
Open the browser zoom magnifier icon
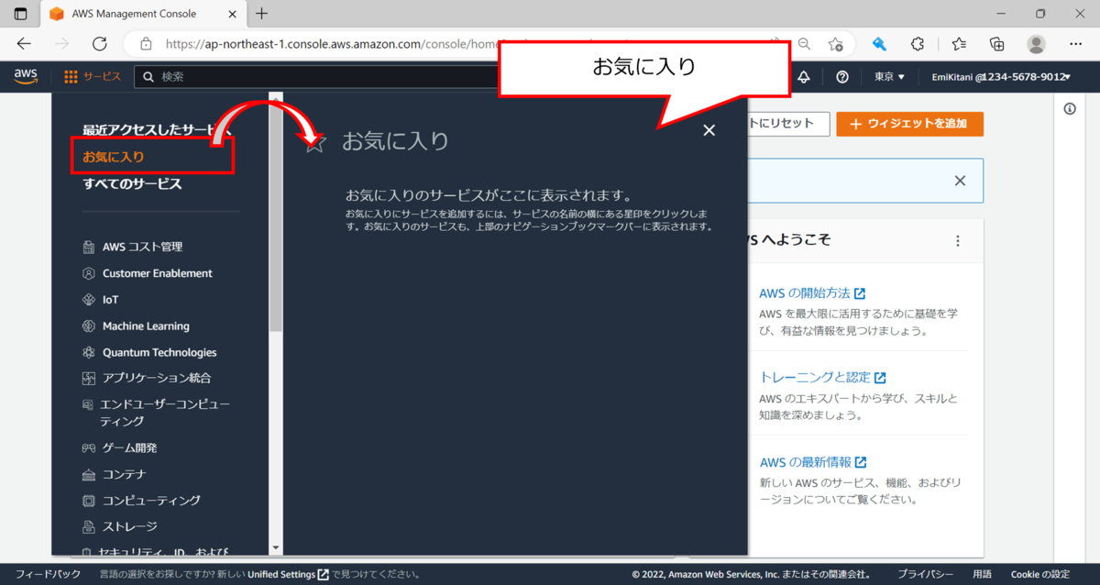pyautogui.click(x=804, y=44)
